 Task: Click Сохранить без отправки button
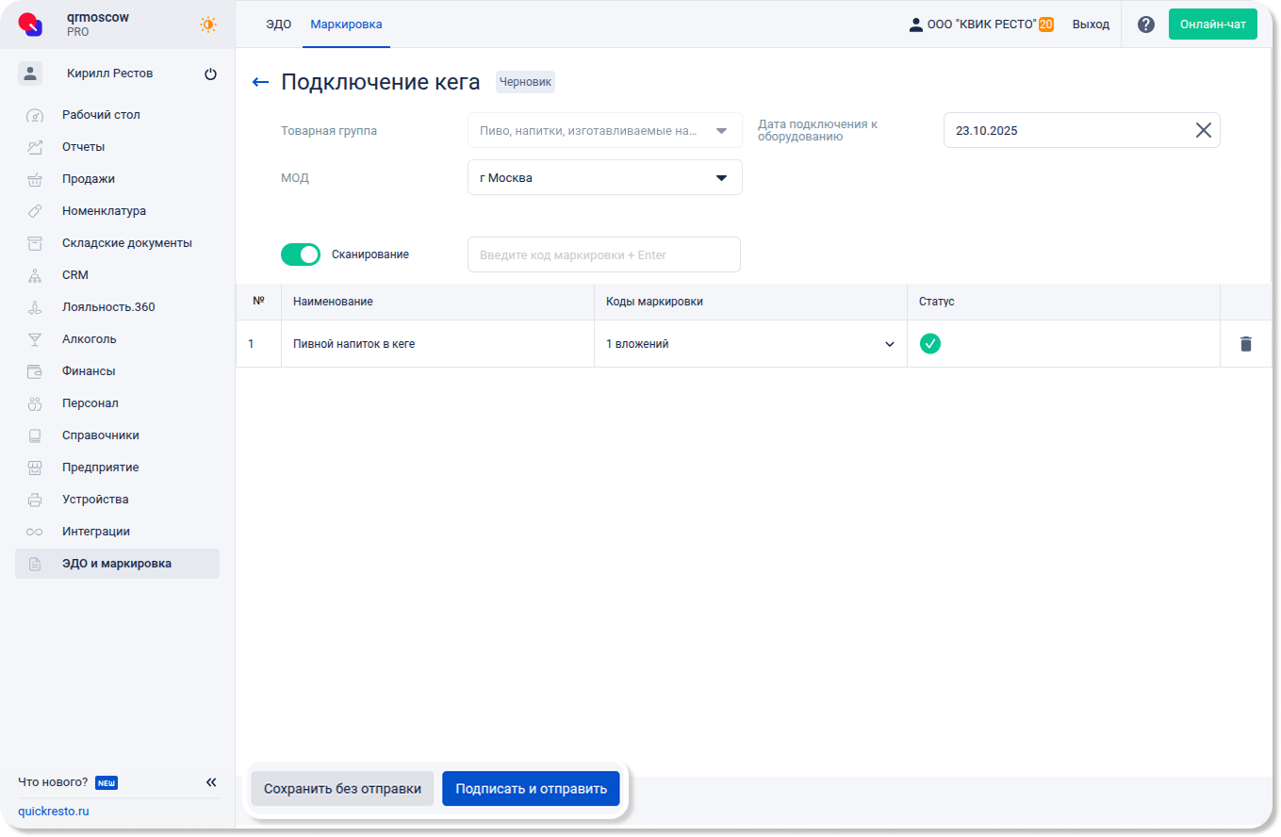342,789
